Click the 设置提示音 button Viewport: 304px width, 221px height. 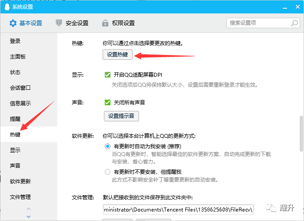point(121,116)
